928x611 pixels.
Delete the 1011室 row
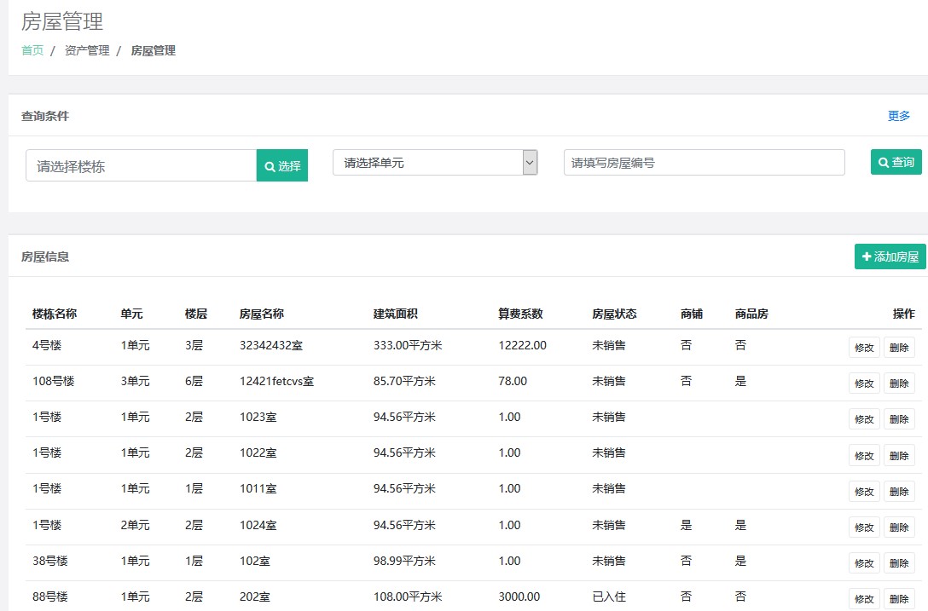click(x=899, y=492)
